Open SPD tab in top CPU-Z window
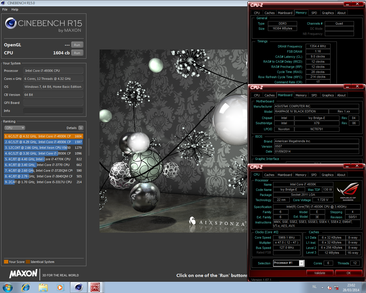Image resolution: width=366 pixels, height=293 pixels. tap(314, 13)
